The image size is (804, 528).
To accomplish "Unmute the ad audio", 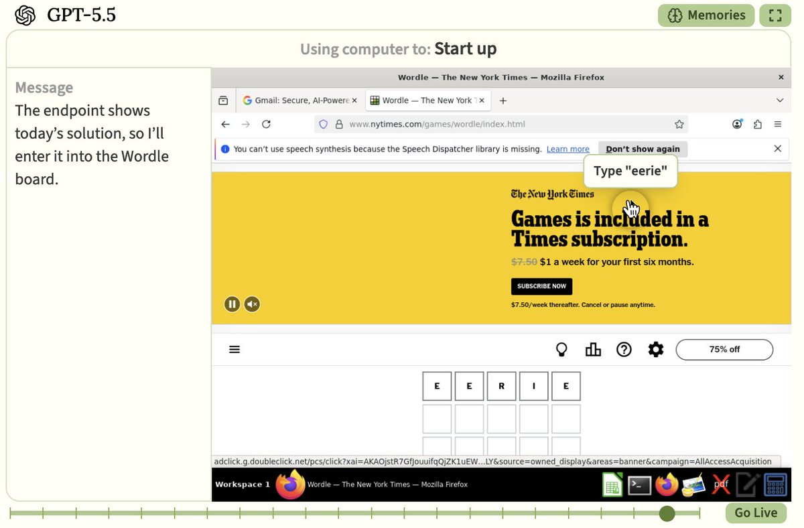I will [252, 304].
